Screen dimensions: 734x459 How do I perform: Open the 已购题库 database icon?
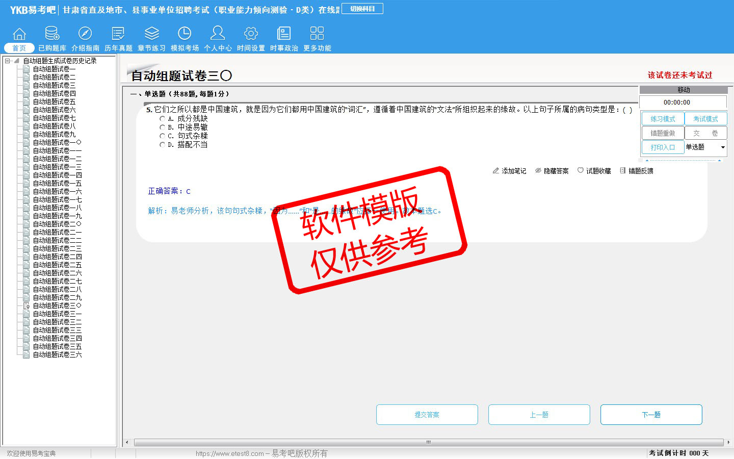[52, 34]
